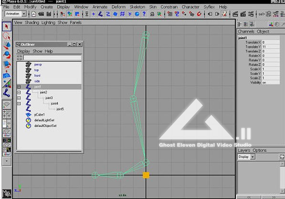Collapse joint1 in the Outliner

pyautogui.click(x=19, y=87)
